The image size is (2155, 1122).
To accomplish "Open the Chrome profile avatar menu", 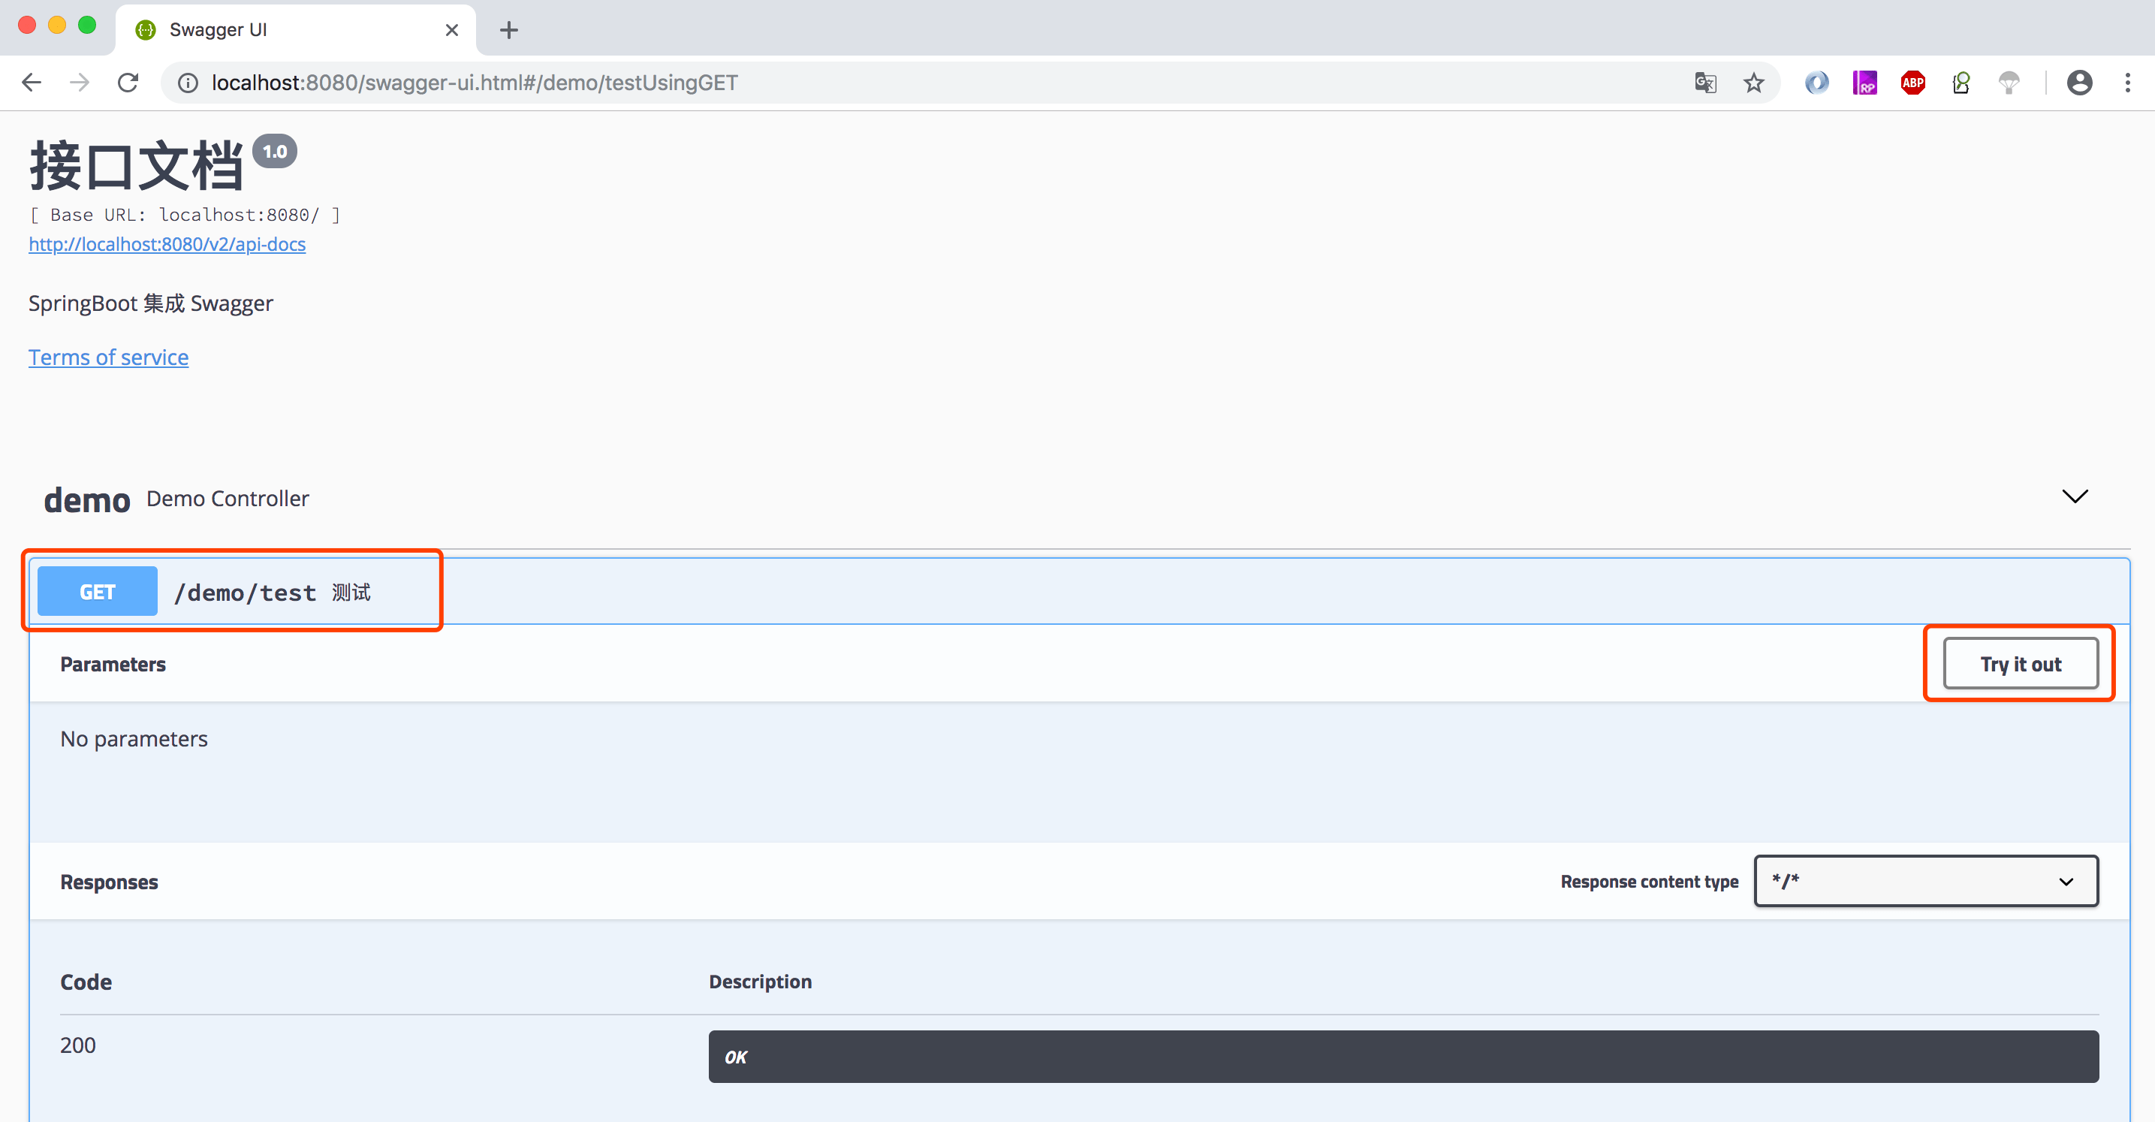I will [x=2080, y=83].
